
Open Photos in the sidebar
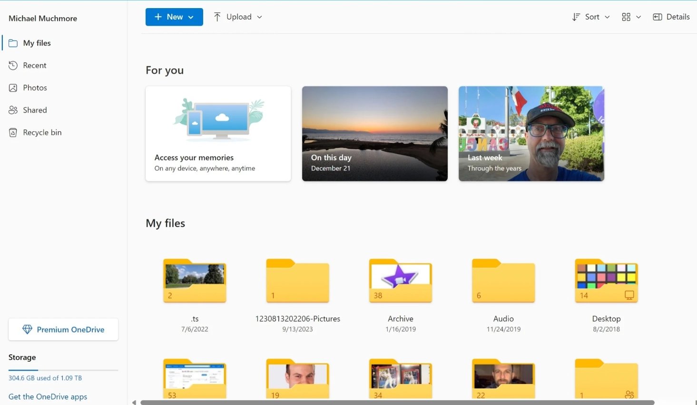point(64,87)
